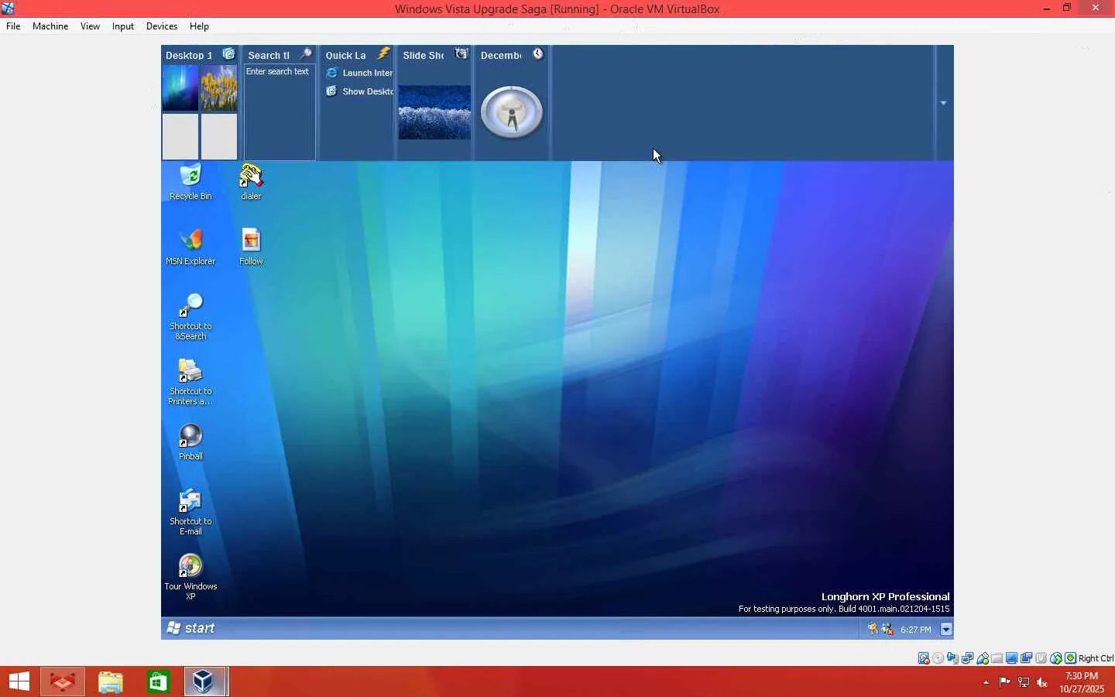Click the red app icon on host taskbar
The image size is (1115, 697).
(x=63, y=682)
